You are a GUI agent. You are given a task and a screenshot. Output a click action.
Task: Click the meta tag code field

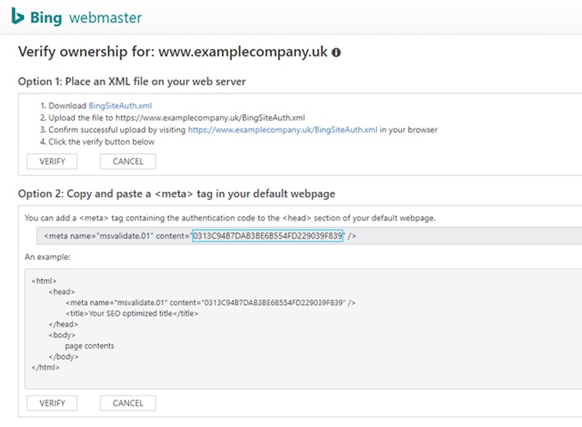tap(309, 236)
